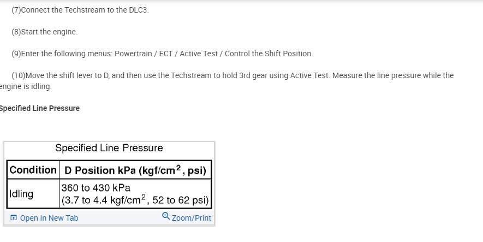Viewport: 483px width, 242px height.
Task: Click the D Position kPa header cell
Action: click(x=135, y=170)
